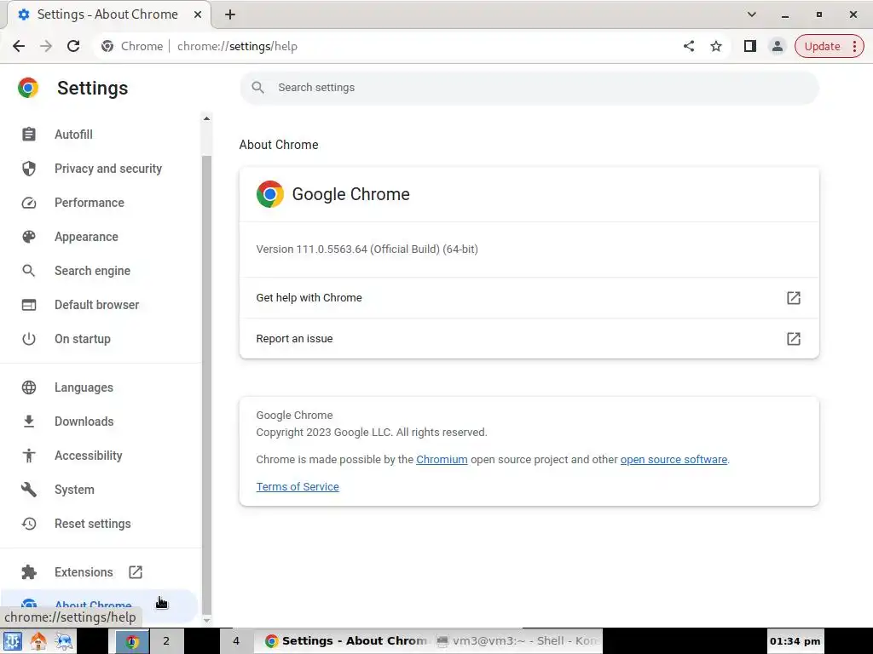Open Search engine settings

(x=92, y=271)
